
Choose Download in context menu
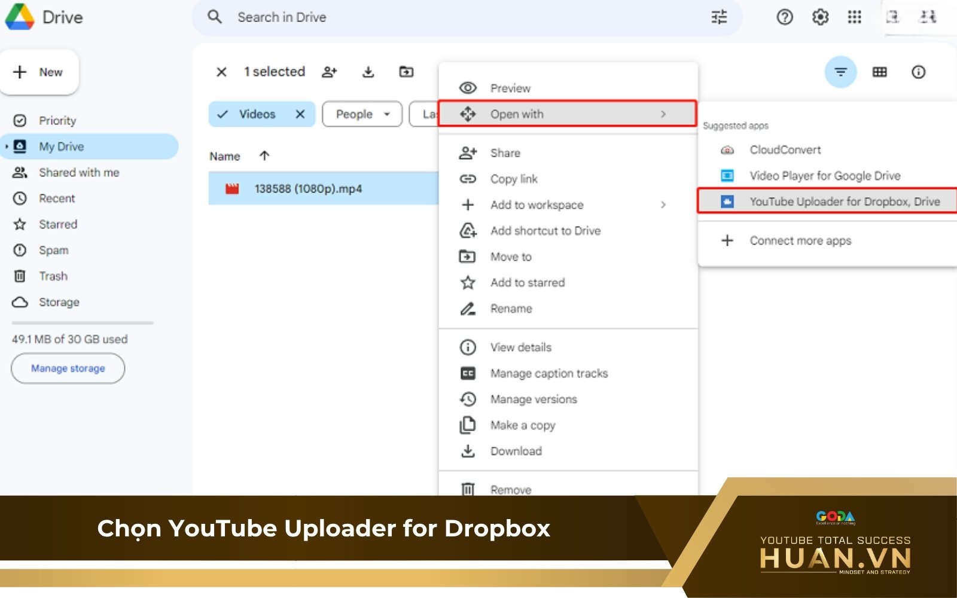pyautogui.click(x=568, y=451)
